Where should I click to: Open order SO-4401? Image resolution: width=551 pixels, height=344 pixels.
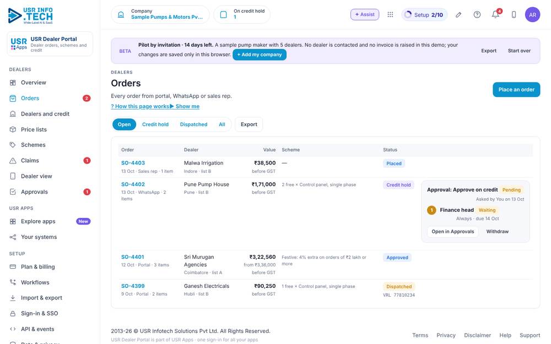pyautogui.click(x=132, y=257)
